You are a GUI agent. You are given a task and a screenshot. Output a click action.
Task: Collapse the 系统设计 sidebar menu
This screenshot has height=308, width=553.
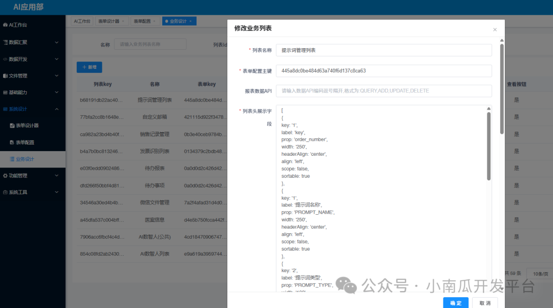32,109
